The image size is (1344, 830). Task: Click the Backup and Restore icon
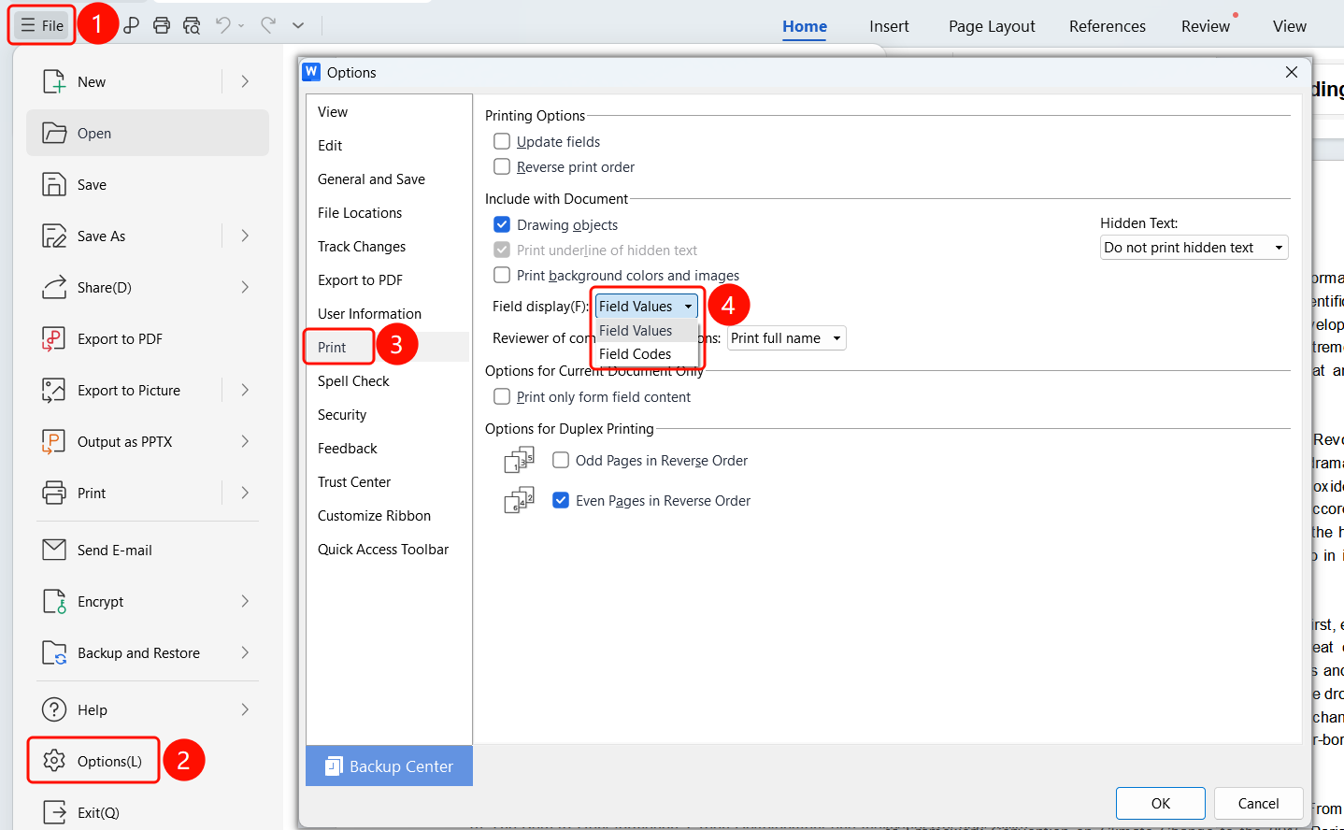pyautogui.click(x=54, y=653)
